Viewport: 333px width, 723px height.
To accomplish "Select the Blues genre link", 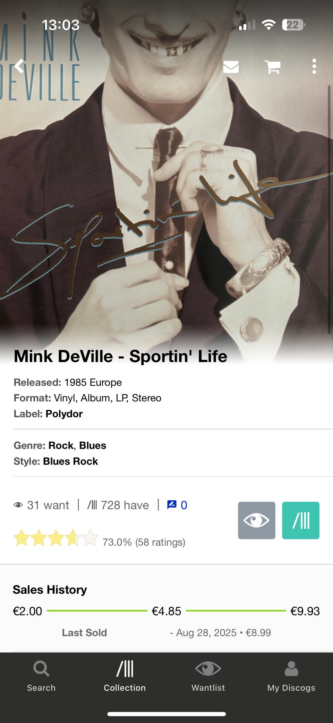I will pyautogui.click(x=93, y=445).
